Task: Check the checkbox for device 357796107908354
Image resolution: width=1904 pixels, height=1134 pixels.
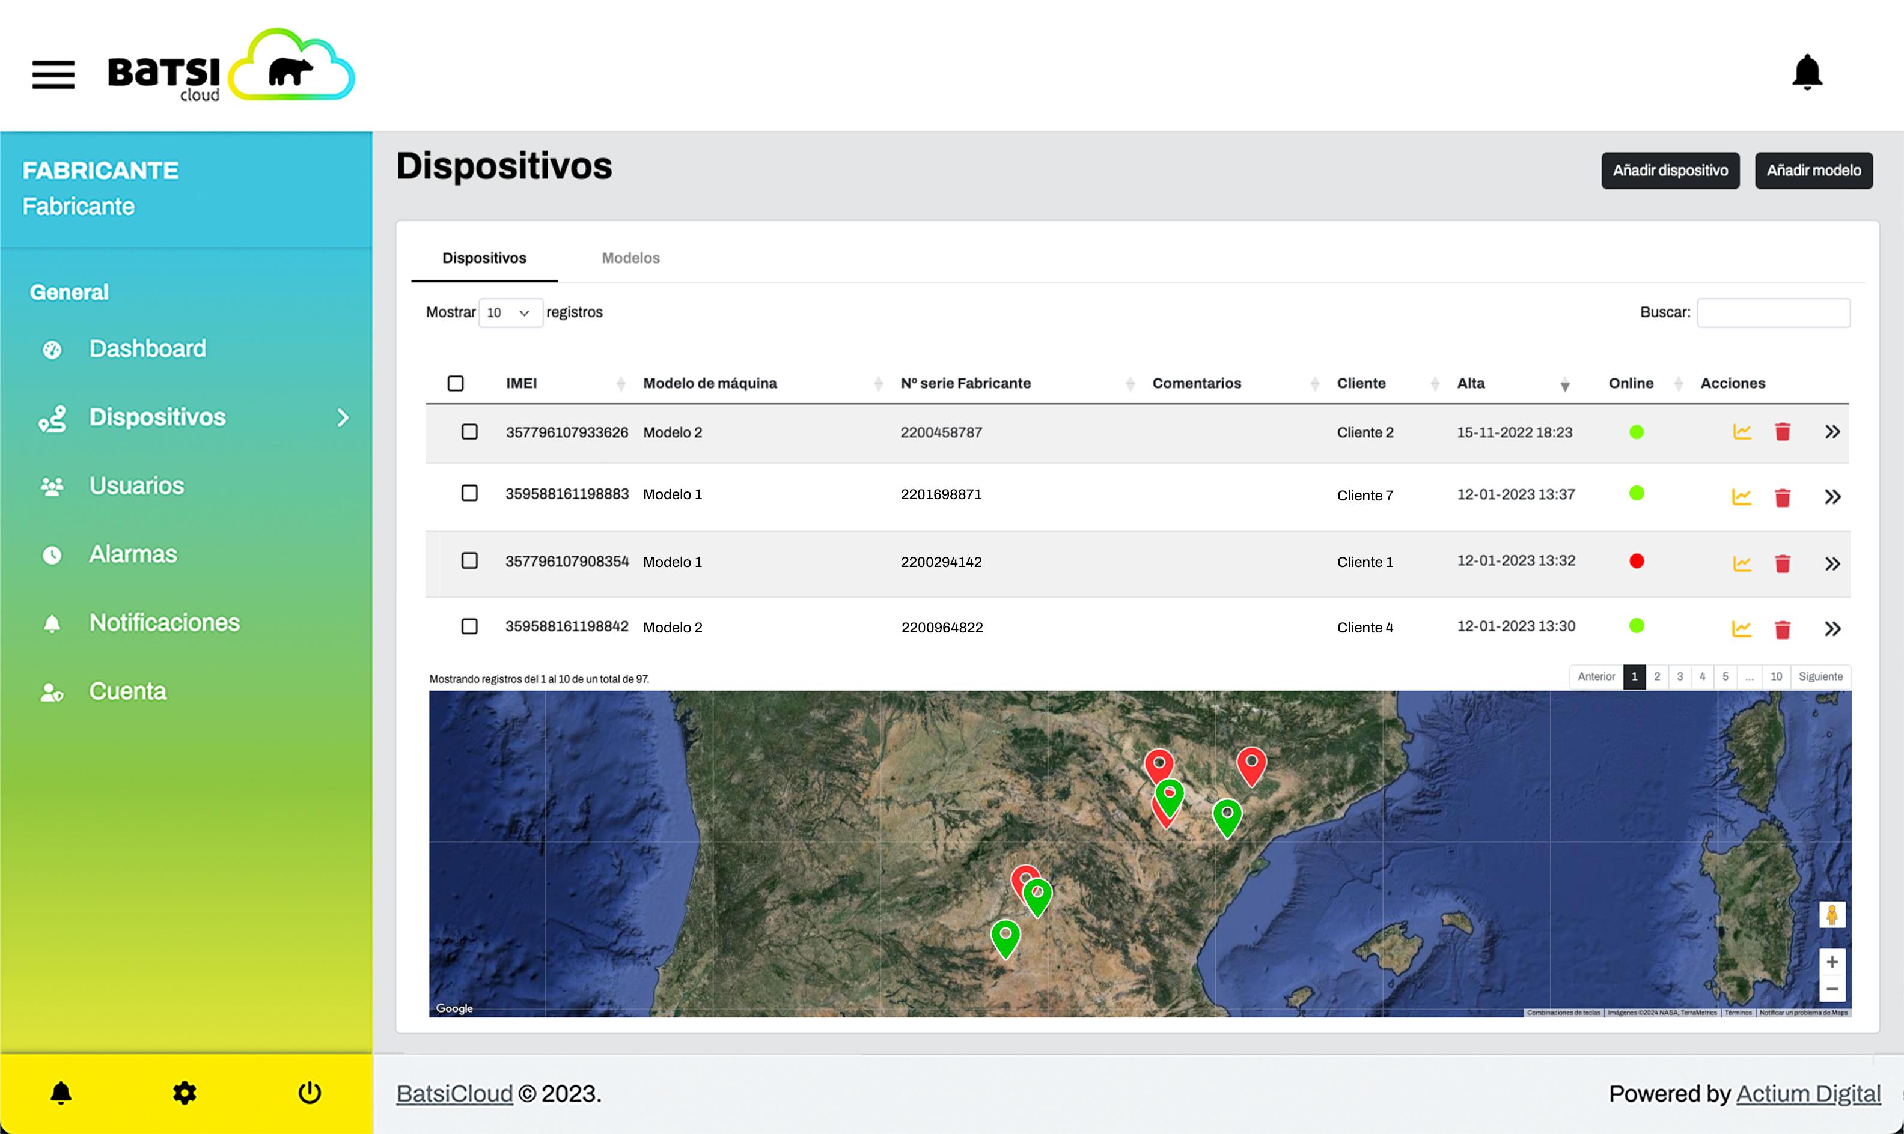Action: point(469,560)
